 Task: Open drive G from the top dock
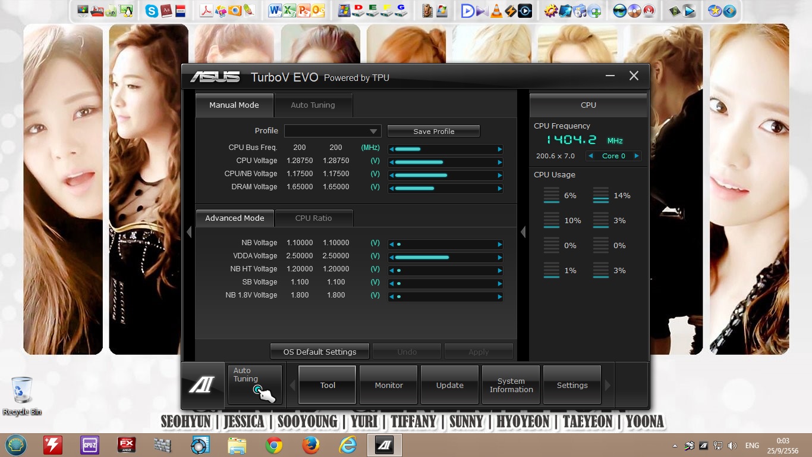pyautogui.click(x=401, y=10)
